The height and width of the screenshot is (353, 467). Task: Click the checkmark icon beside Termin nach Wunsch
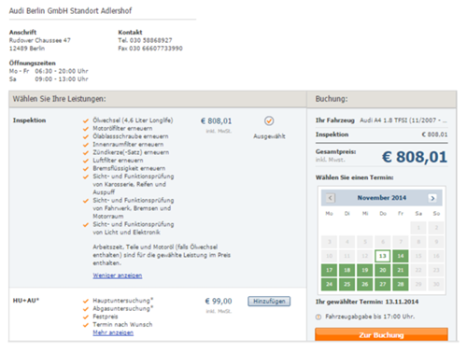click(86, 325)
